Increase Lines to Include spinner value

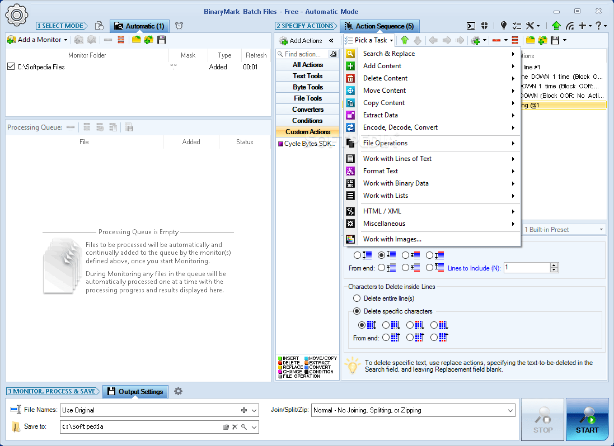tap(554, 265)
